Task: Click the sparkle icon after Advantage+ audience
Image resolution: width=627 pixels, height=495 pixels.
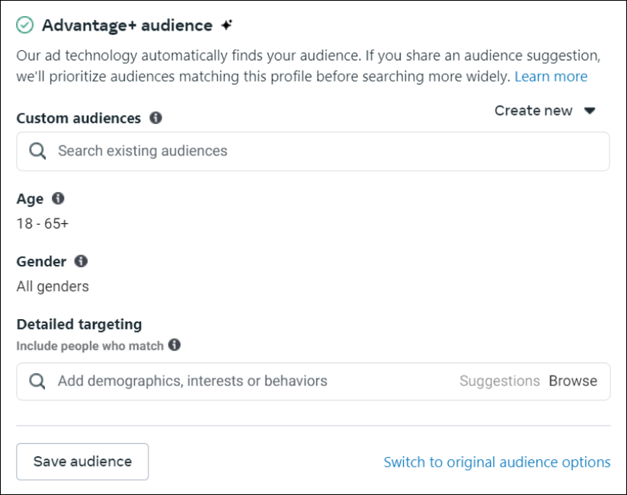Action: (x=227, y=25)
